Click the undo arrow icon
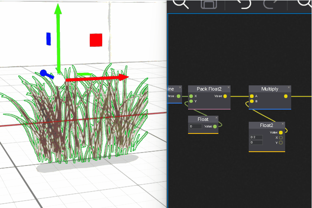The width and height of the screenshot is (312, 208). 244,4
